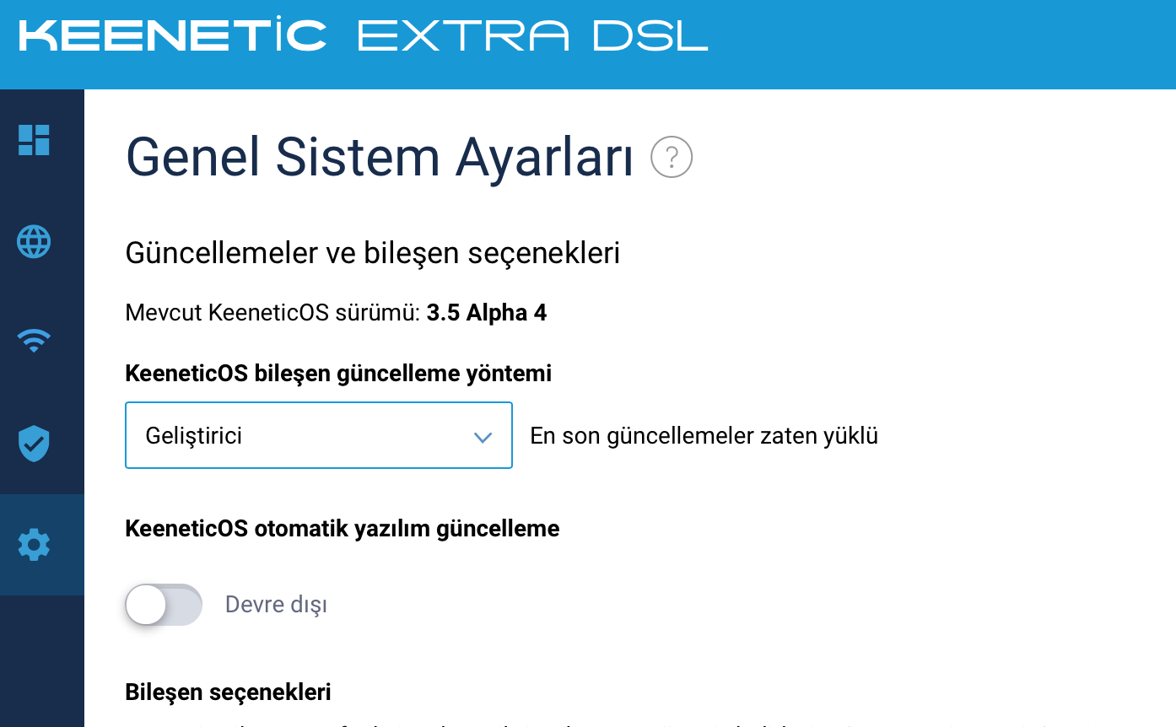1176x727 pixels.
Task: Click "Mevcut KeeneticOS sürümü" label text
Action: tap(272, 314)
